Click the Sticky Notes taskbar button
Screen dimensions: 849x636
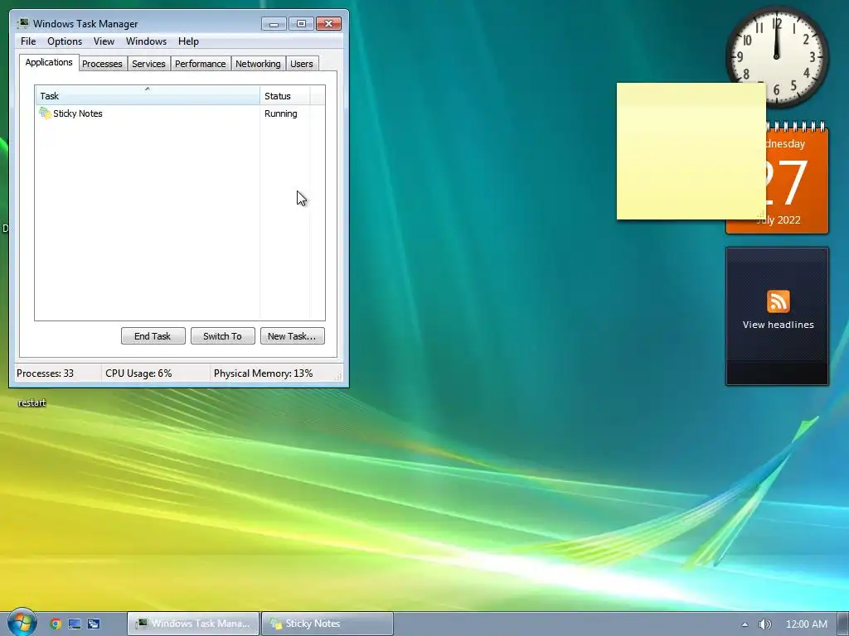tap(327, 624)
